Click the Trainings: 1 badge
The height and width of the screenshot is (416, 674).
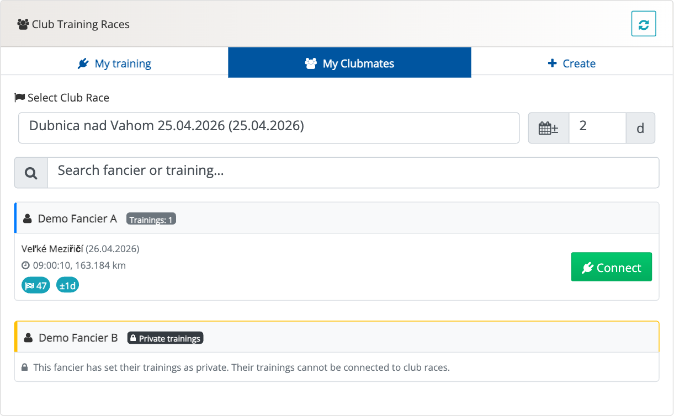151,219
